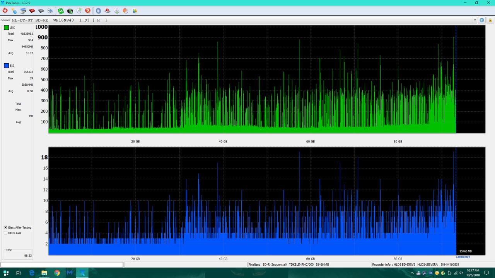495x278 pixels.
Task: Click the LDC Avg value 31.97
Action: point(29,53)
